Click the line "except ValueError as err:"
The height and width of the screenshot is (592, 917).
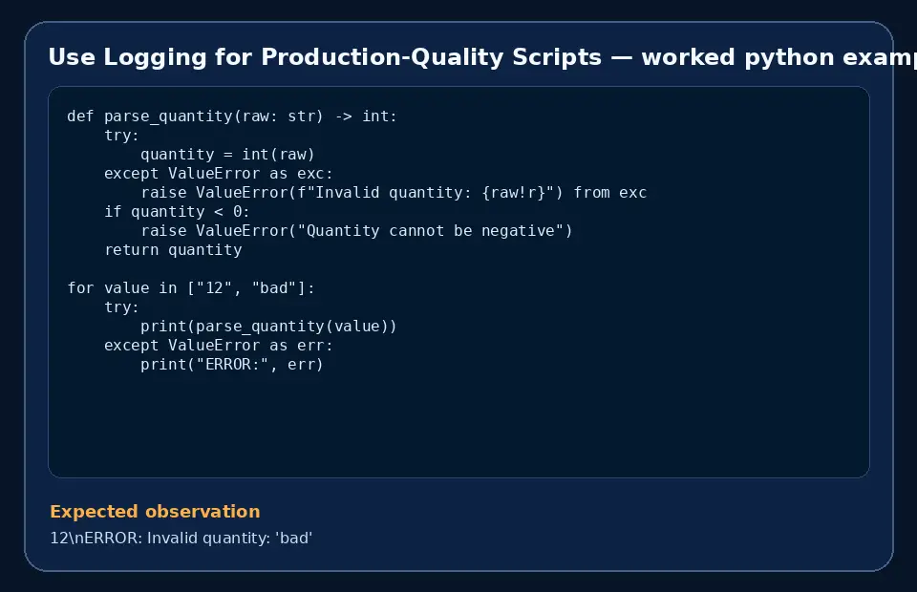point(218,346)
